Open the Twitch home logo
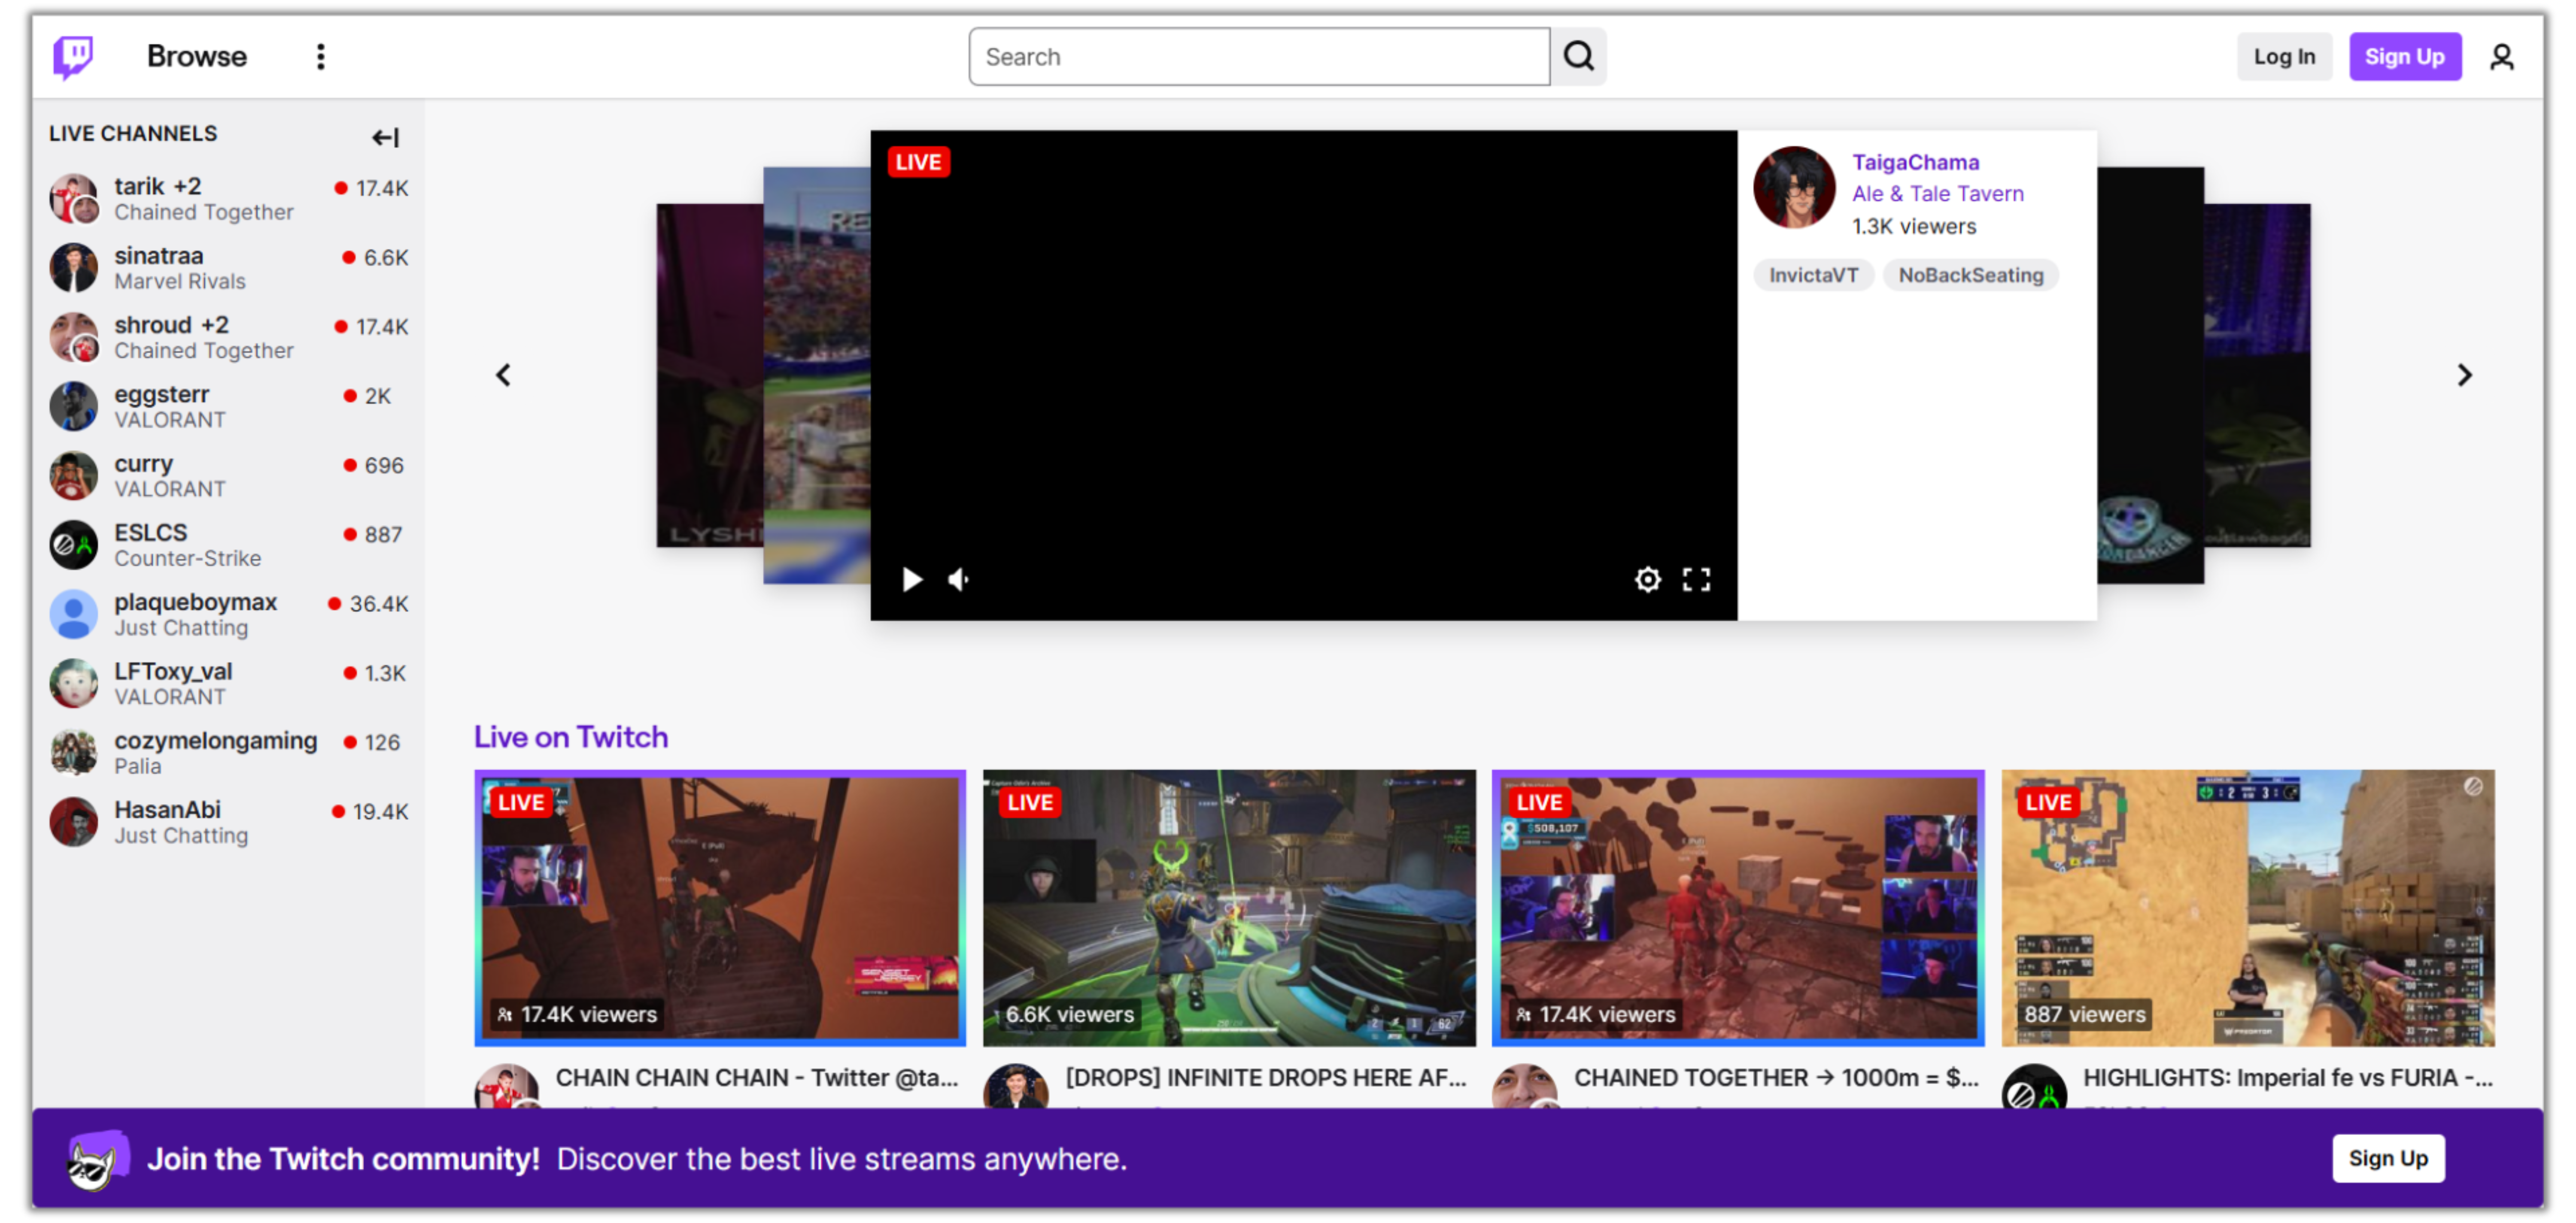The width and height of the screenshot is (2576, 1223). pyautogui.click(x=73, y=57)
